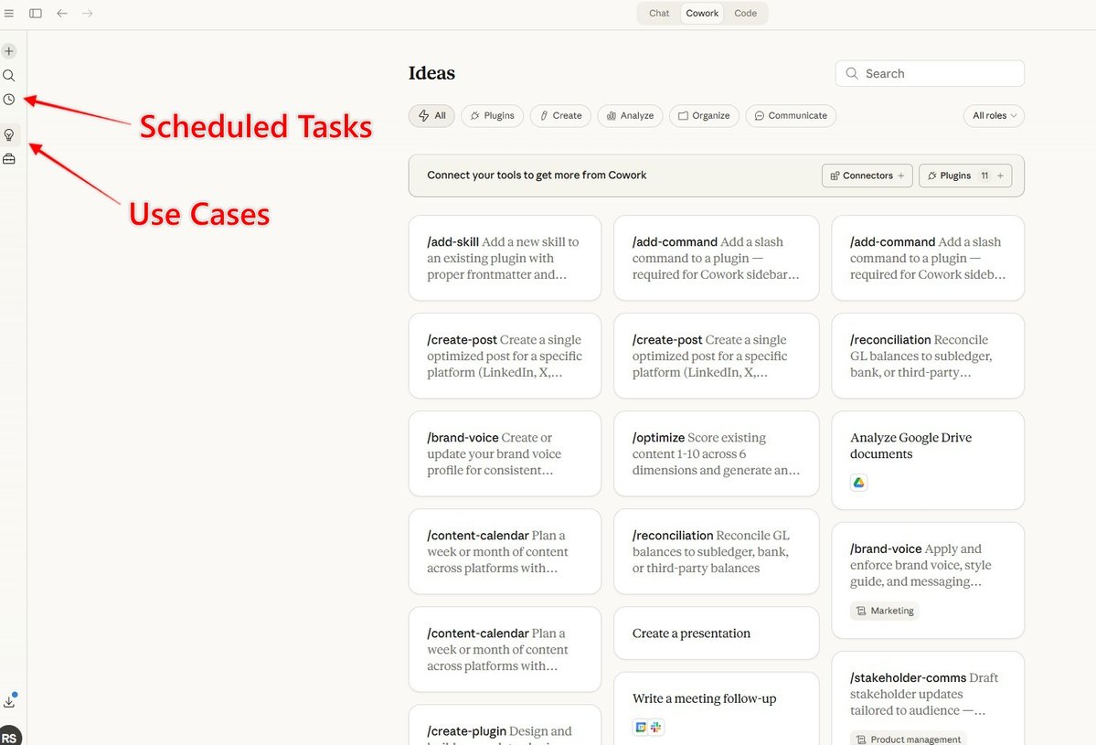
Task: Start a new task with plus icon
Action: 9,51
